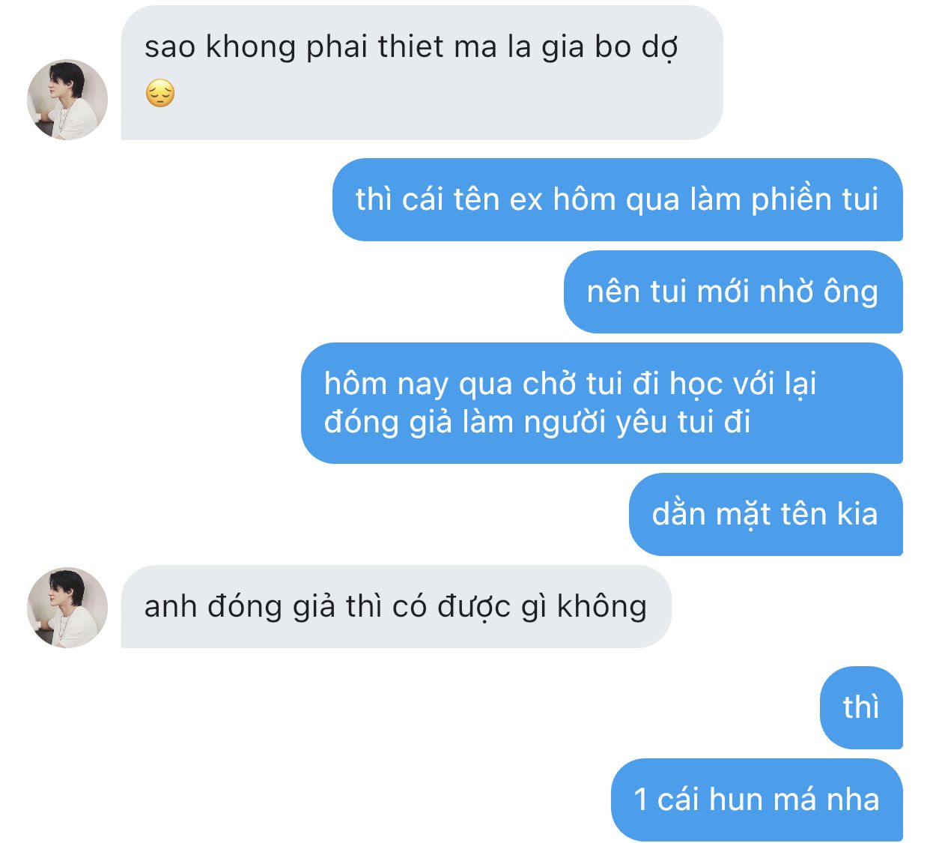Select the short blue 'thì' bubble
This screenshot has width=930, height=843.
pos(861,707)
